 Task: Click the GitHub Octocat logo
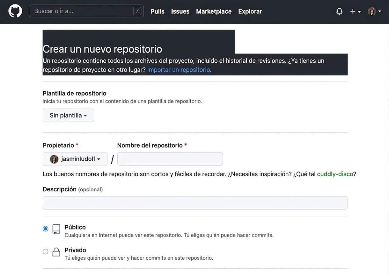coord(15,11)
